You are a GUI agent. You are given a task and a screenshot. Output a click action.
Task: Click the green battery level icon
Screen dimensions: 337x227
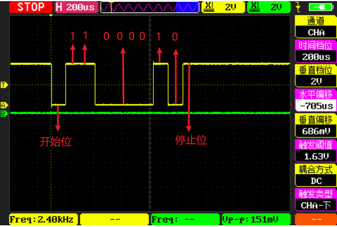(318, 7)
